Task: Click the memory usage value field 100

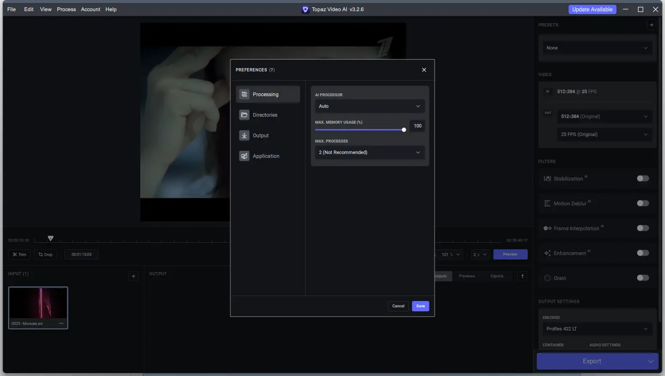Action: [x=417, y=126]
